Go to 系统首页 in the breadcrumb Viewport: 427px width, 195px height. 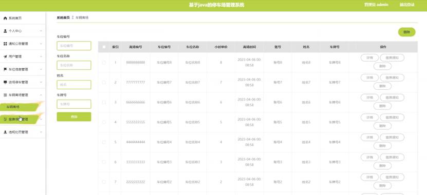tap(63, 17)
